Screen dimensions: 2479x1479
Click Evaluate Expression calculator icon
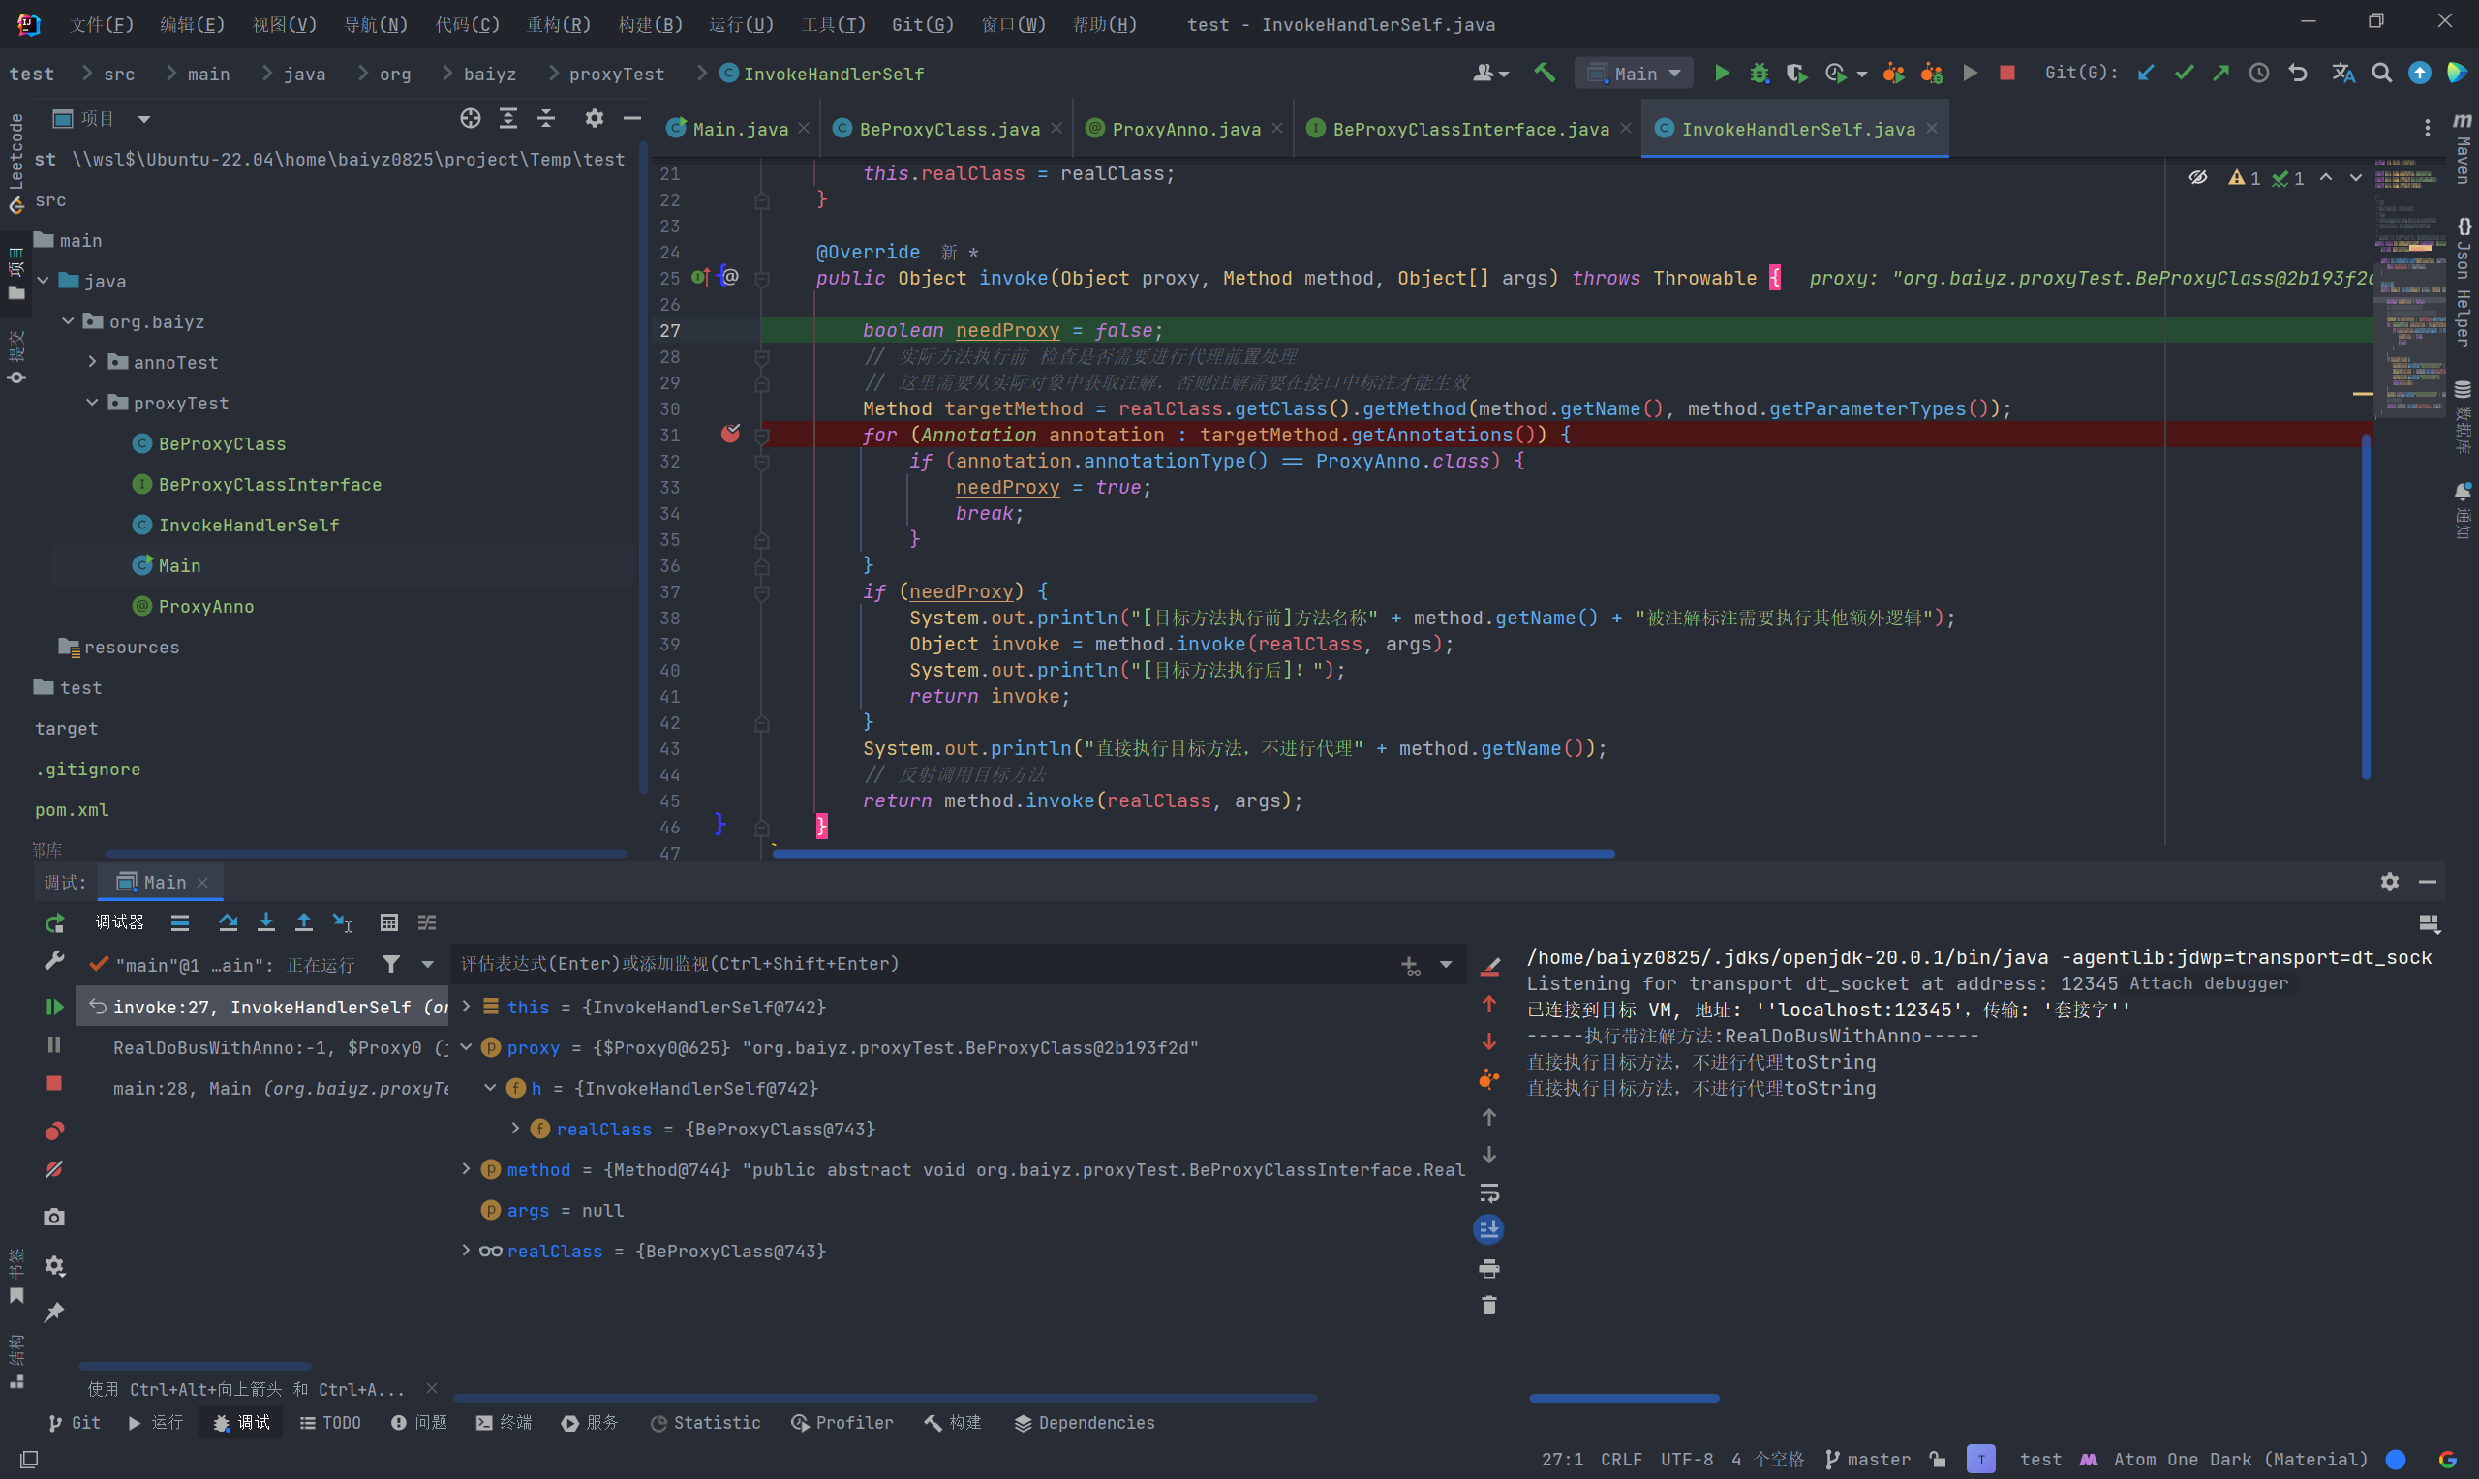[388, 922]
